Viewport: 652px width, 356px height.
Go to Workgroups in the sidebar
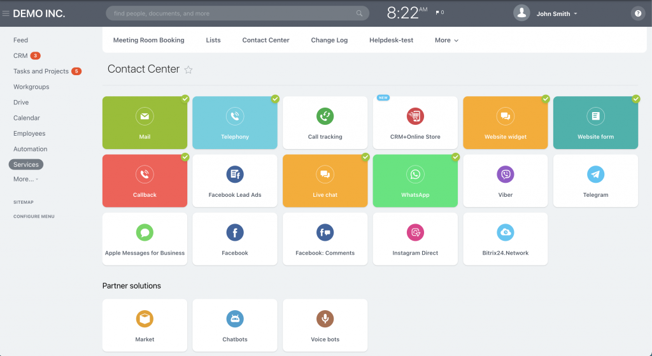31,87
